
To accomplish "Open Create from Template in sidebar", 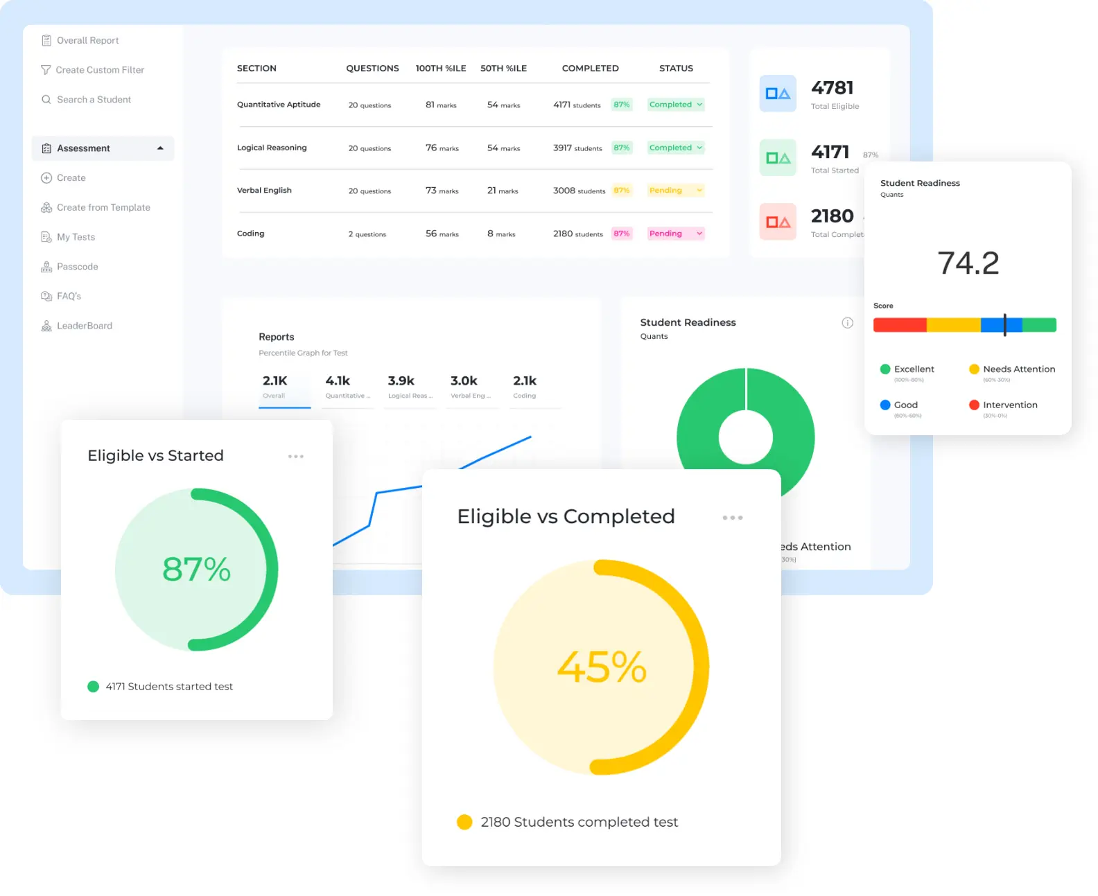I will [x=103, y=208].
